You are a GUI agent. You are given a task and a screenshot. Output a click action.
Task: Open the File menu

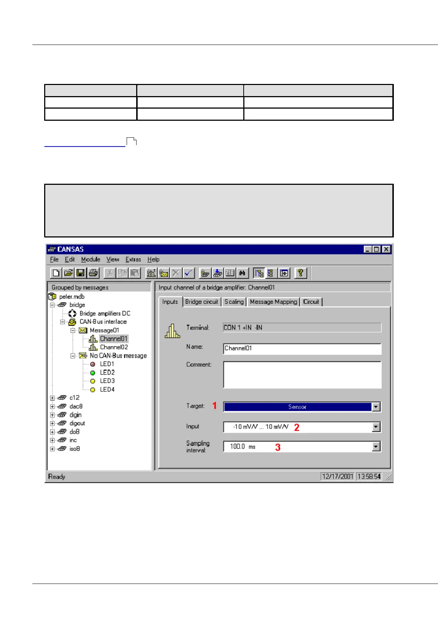tap(54, 260)
